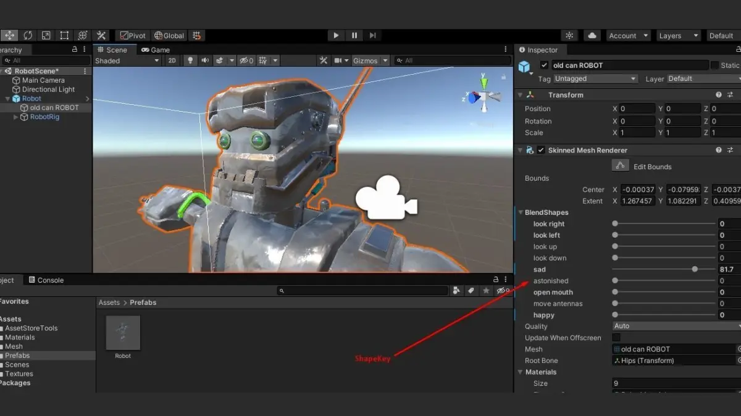Screen dimensions: 741x416
Task: Select the combined Transform tool
Action: click(83, 36)
